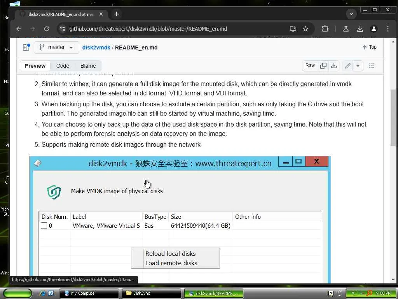The width and height of the screenshot is (398, 299).
Task: Download raw file icon on GitHub toolbar
Action: [334, 65]
